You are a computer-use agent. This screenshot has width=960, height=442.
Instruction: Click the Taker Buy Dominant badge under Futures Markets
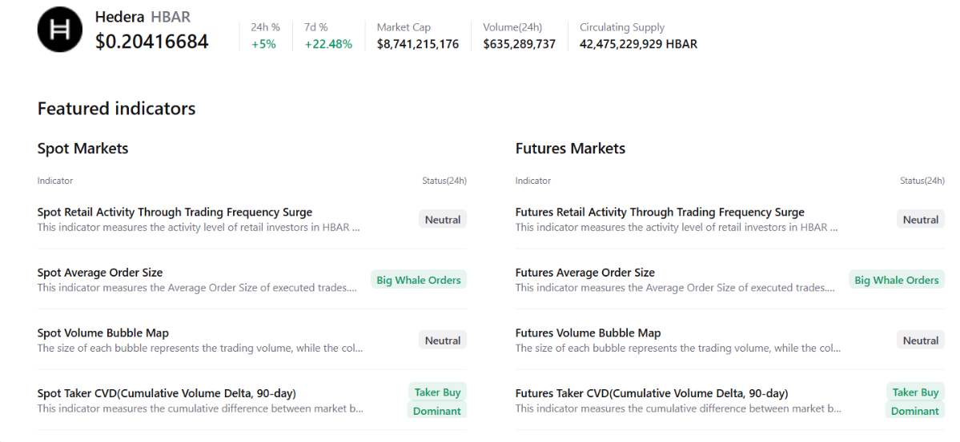coord(915,401)
